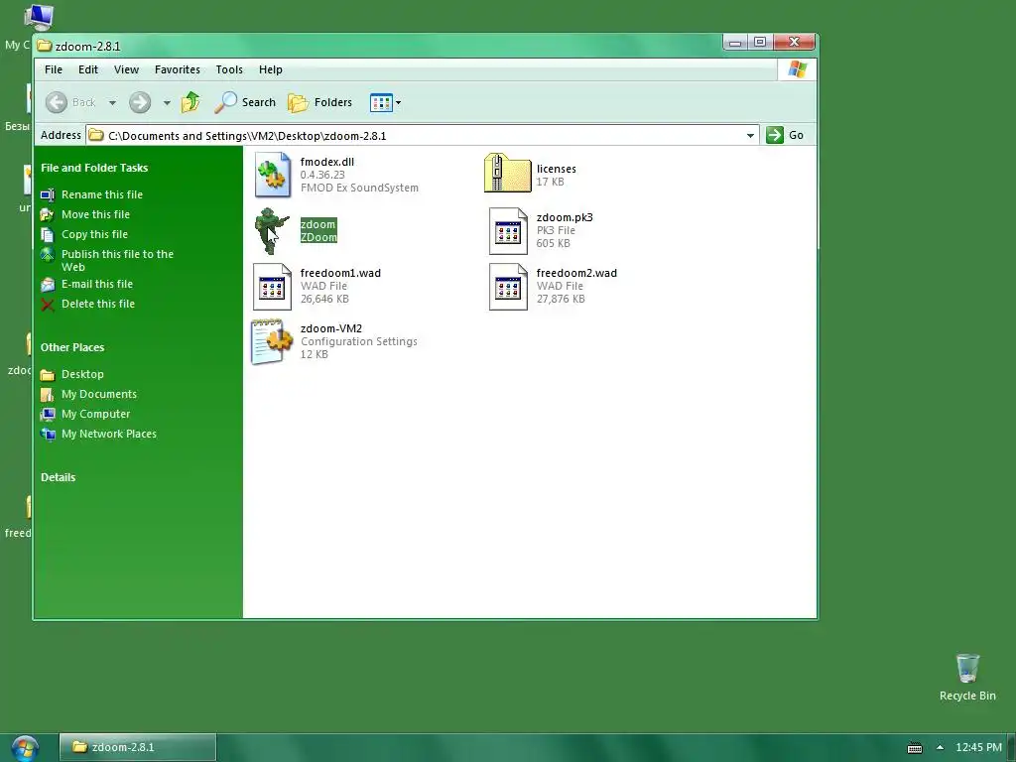Click the red X delete icon
1016x762 pixels.
(48, 305)
